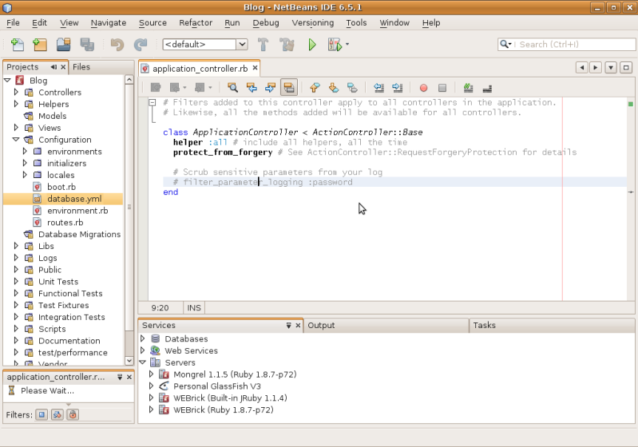The width and height of the screenshot is (638, 447).
Task: Toggle the first Navigator filter button
Action: pos(42,415)
